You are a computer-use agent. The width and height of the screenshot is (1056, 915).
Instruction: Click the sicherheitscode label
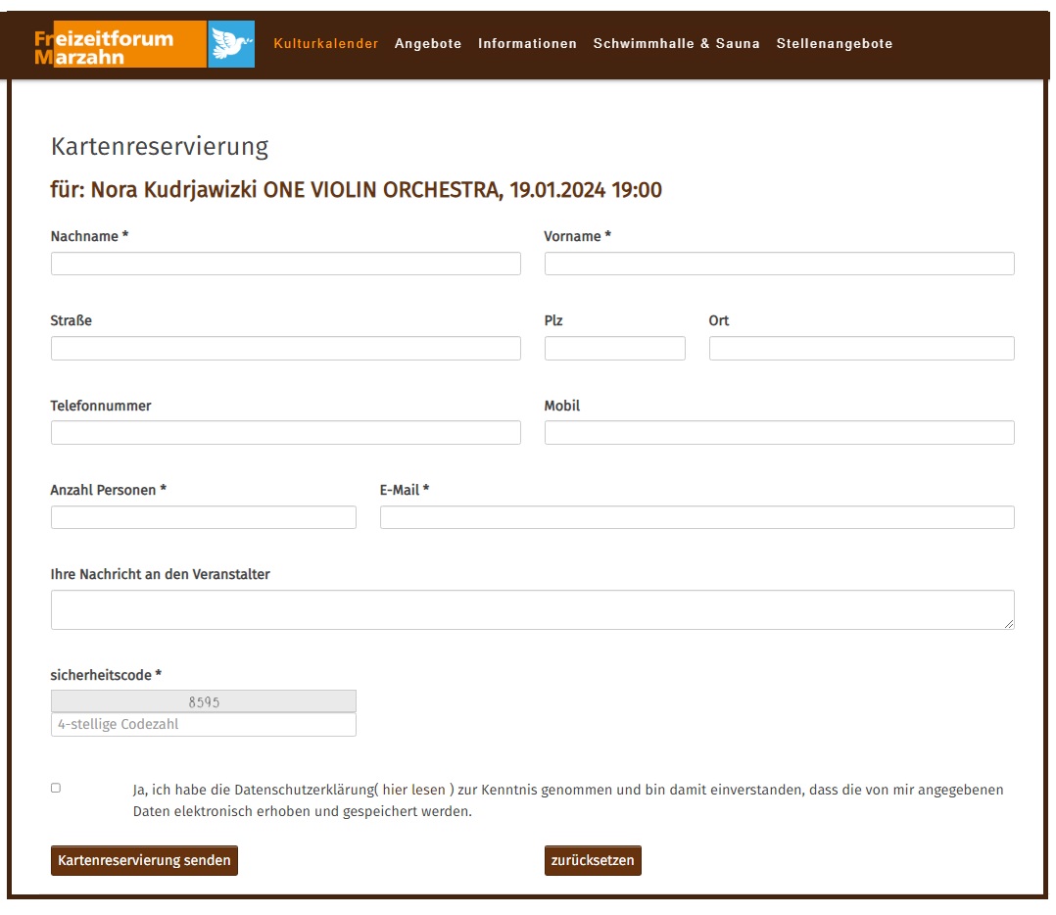[106, 675]
